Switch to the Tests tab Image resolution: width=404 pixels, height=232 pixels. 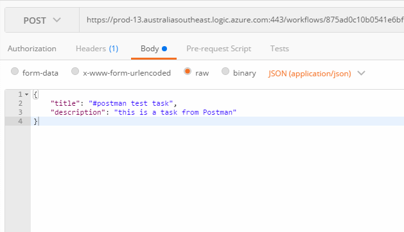tap(279, 49)
